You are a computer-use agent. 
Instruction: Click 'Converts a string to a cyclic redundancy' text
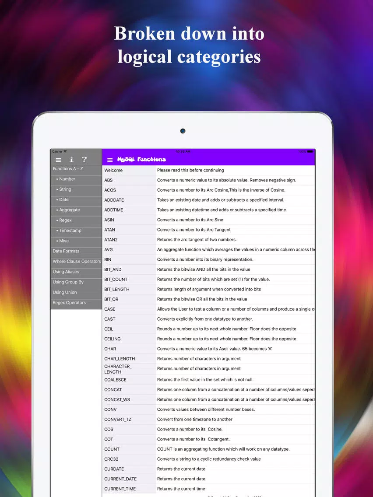(x=209, y=459)
